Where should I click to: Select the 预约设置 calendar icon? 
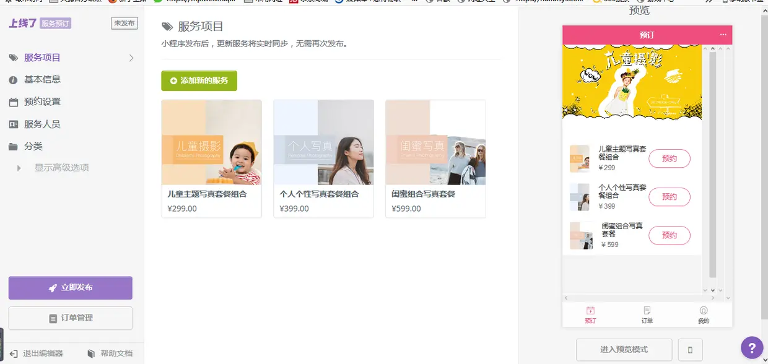click(14, 102)
